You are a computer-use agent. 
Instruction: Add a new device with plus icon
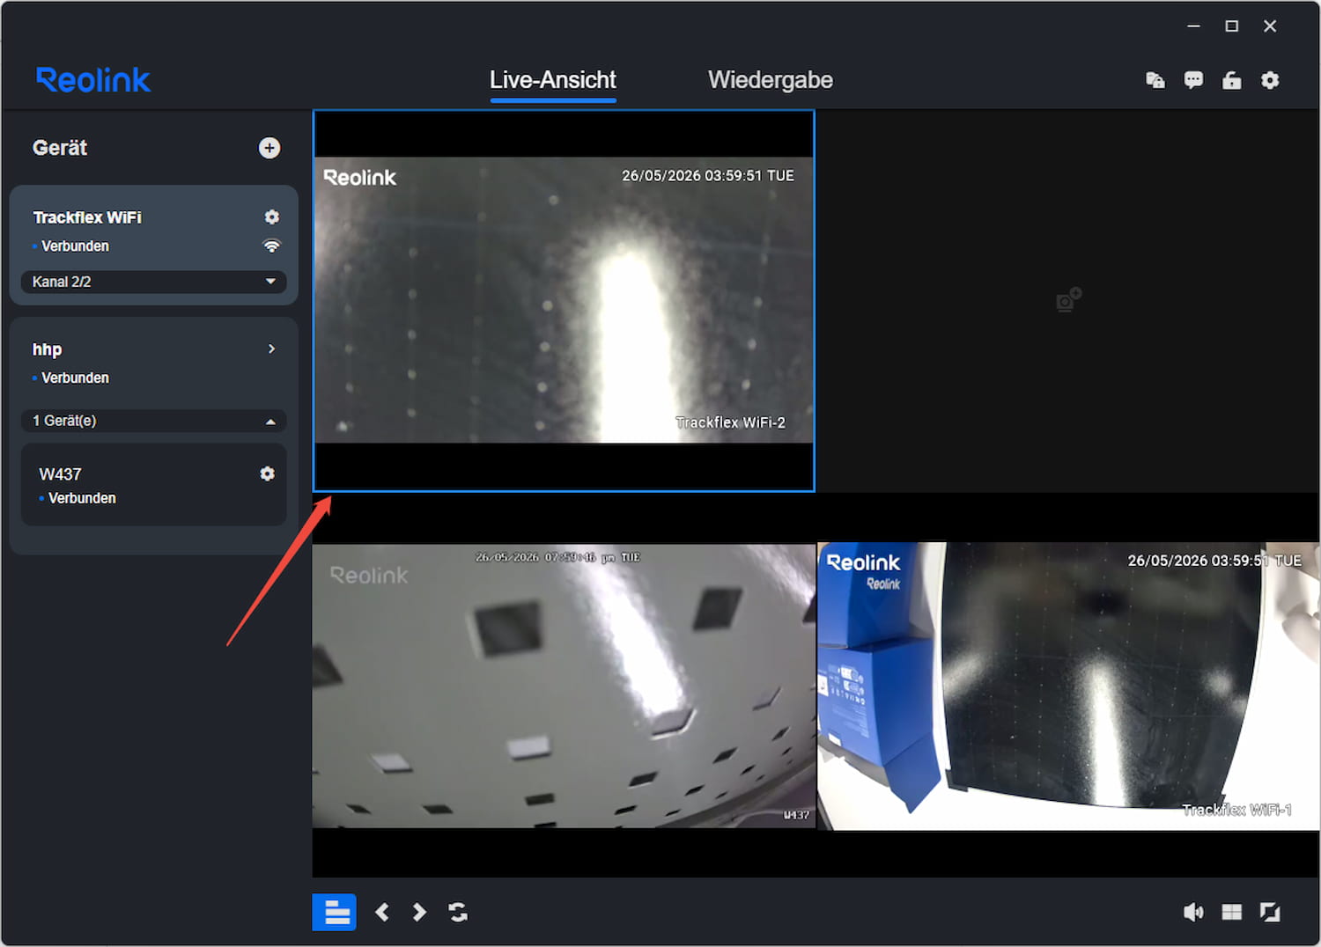coord(269,148)
